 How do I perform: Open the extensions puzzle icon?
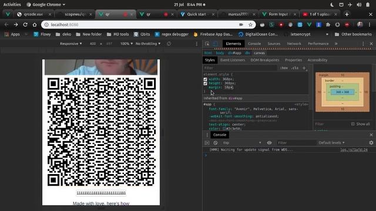coord(328,25)
